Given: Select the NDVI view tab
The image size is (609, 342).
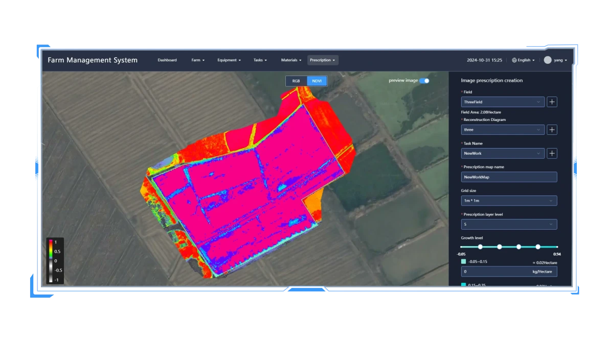Looking at the screenshot, I should [x=317, y=81].
